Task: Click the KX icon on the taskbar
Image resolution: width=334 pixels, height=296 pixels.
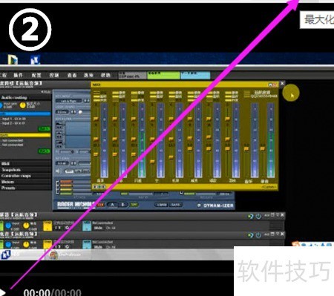Action: (5, 254)
